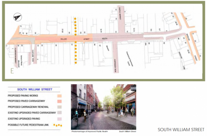
Task: Click the Possible Future Pedestrian Link legend text
Action: coord(28,125)
